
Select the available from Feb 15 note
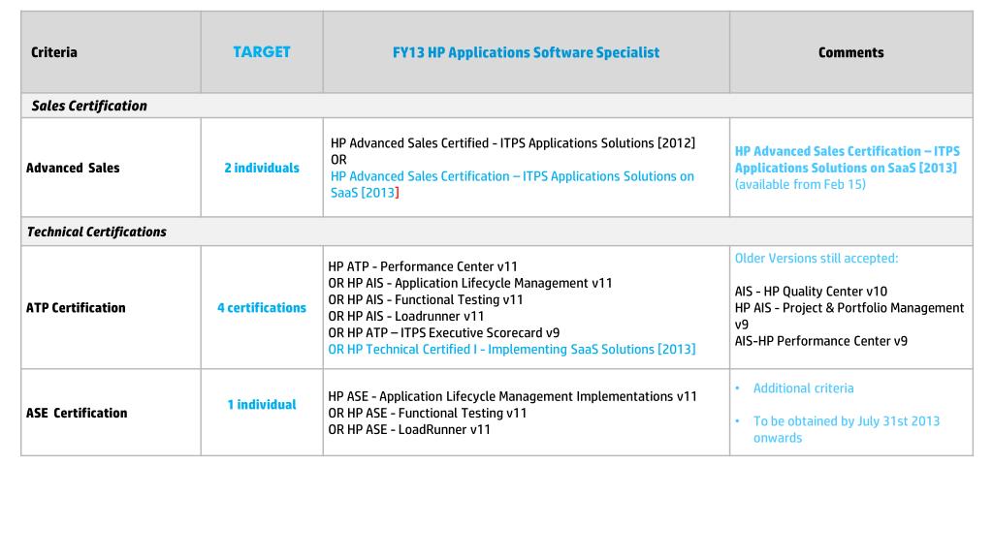coord(800,184)
